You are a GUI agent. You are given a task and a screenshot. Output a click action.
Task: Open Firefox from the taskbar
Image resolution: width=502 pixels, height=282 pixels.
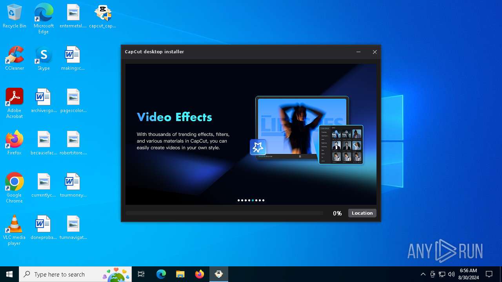[200, 274]
